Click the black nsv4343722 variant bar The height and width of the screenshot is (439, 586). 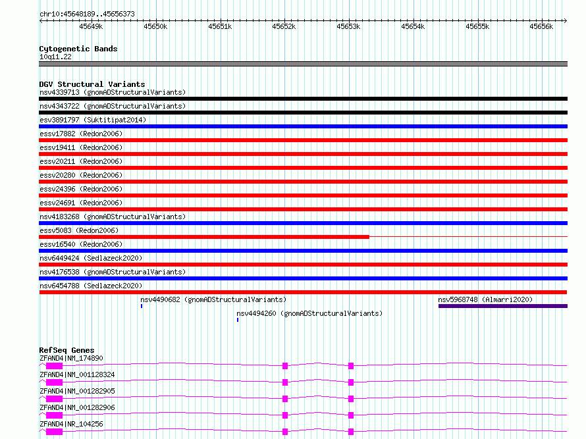303,113
